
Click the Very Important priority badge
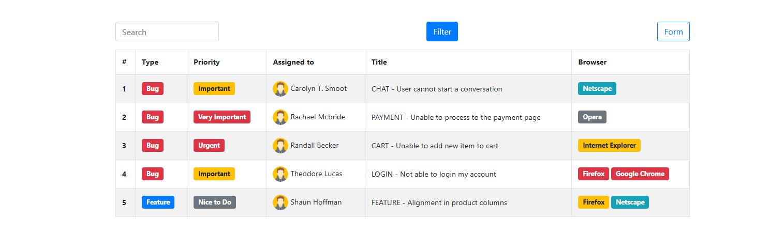pyautogui.click(x=222, y=117)
